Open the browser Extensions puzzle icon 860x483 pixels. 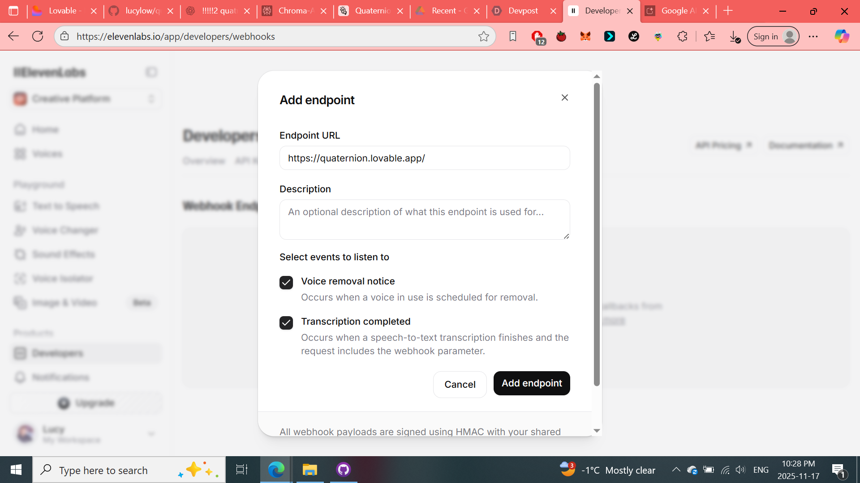[682, 36]
